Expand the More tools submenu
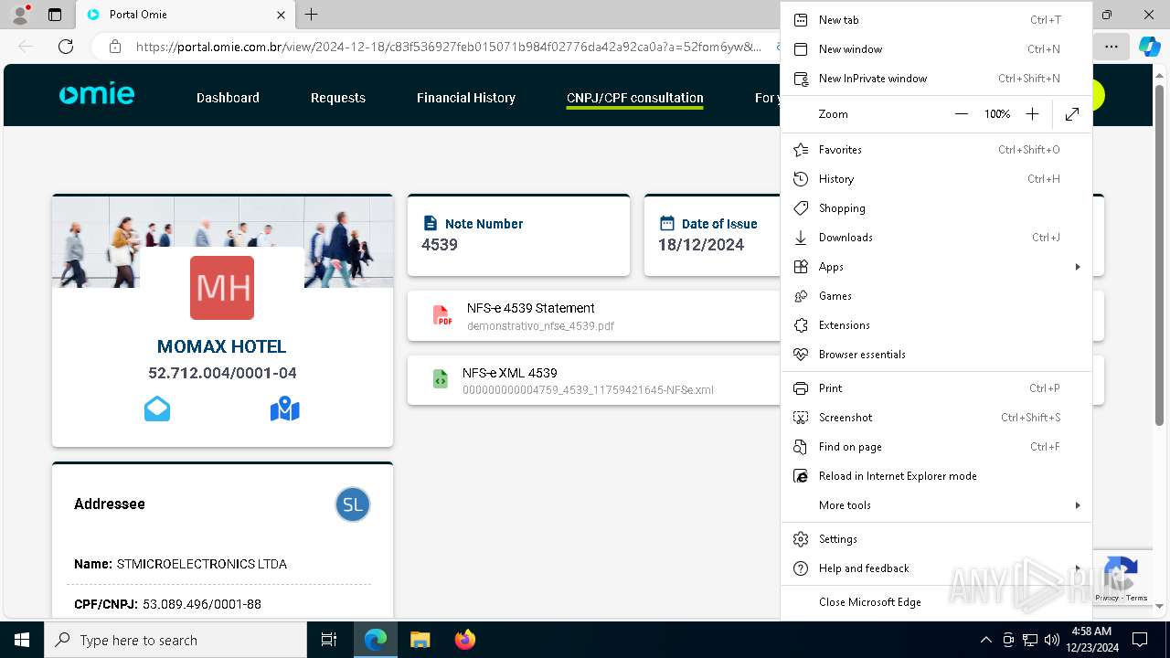Image resolution: width=1170 pixels, height=658 pixels. point(936,505)
